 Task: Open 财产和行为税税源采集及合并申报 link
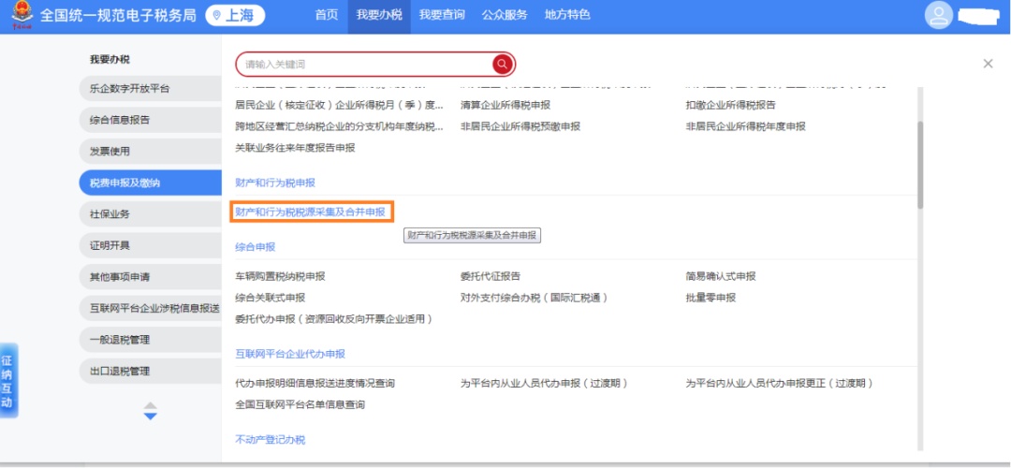(x=310, y=212)
